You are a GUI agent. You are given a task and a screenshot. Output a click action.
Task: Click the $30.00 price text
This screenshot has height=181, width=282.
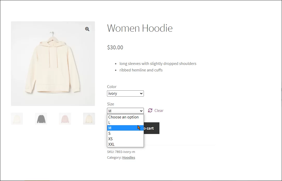point(115,47)
